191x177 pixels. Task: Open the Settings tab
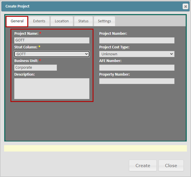[104, 21]
